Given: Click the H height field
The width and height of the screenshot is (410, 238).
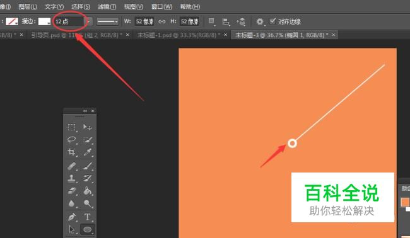Looking at the screenshot, I should tap(190, 21).
